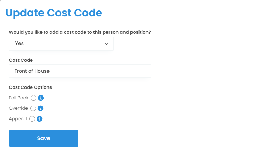Select the Fall Back radio button
The image size is (256, 153).
(33, 98)
